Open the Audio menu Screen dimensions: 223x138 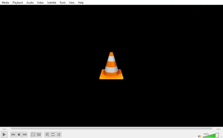coord(30,3)
